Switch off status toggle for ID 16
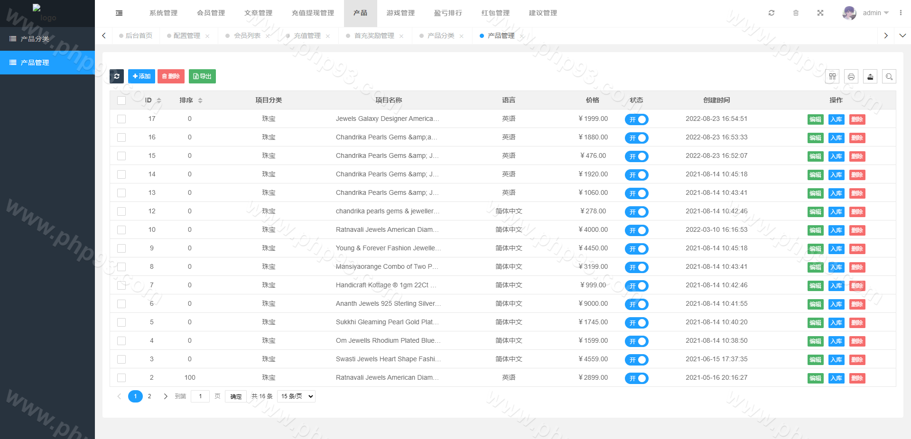Image resolution: width=911 pixels, height=439 pixels. click(x=636, y=138)
